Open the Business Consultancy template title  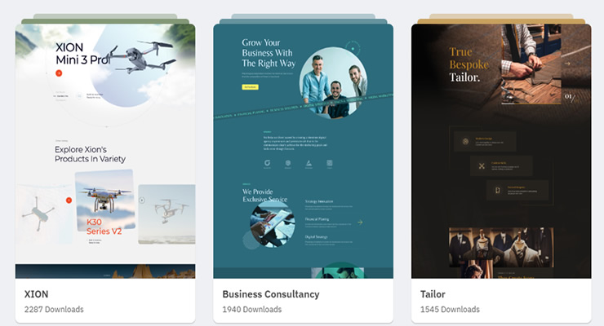pos(271,294)
